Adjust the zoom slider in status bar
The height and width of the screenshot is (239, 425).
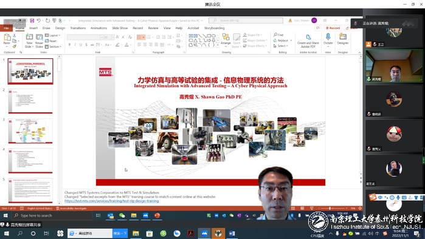point(330,208)
